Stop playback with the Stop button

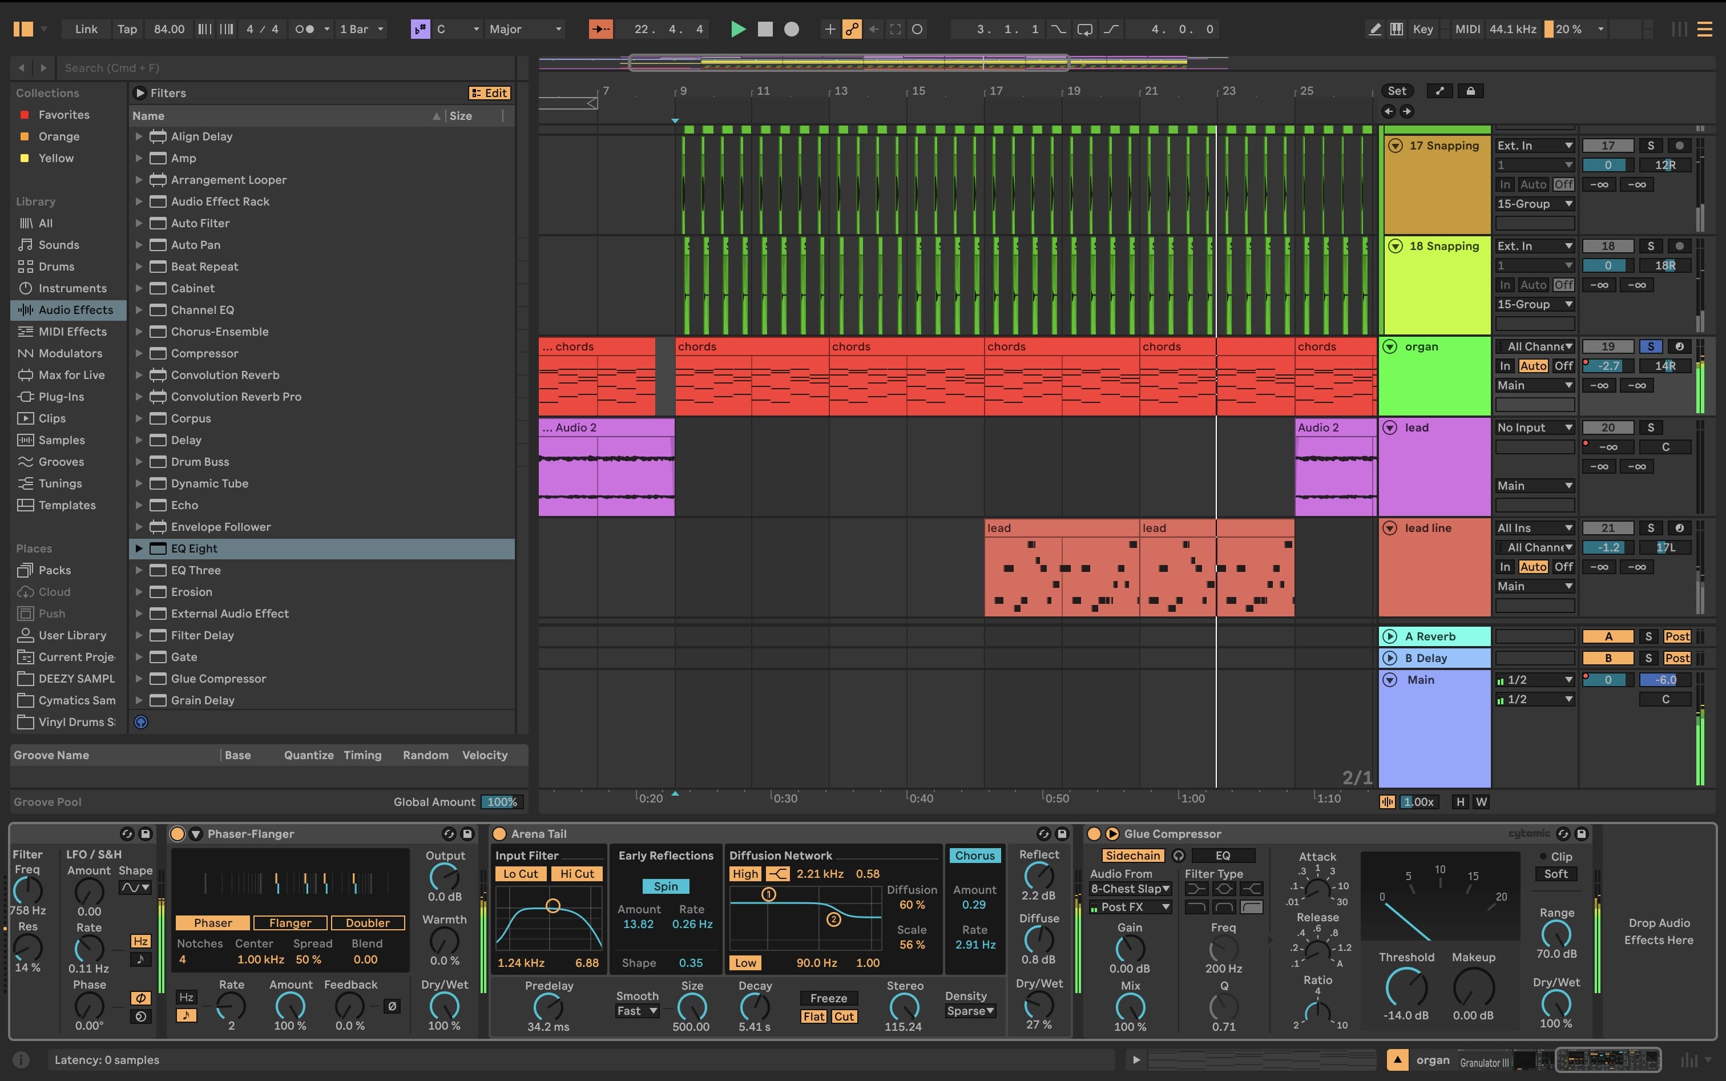pos(765,29)
